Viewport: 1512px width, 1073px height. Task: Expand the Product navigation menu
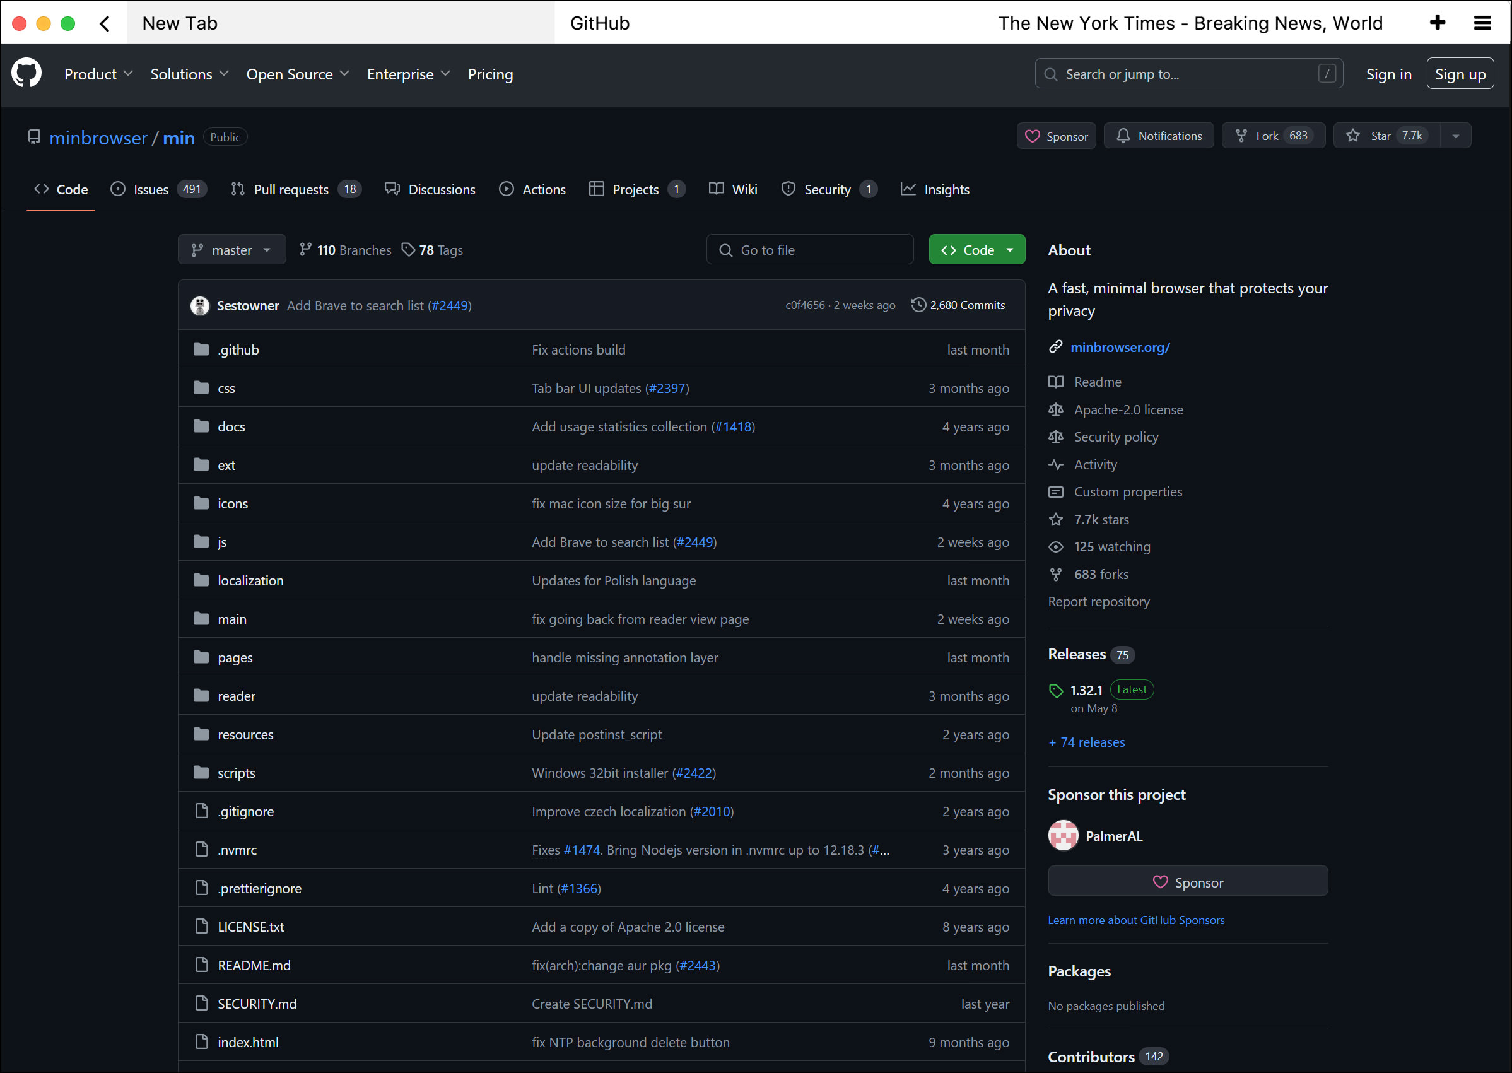click(x=98, y=74)
